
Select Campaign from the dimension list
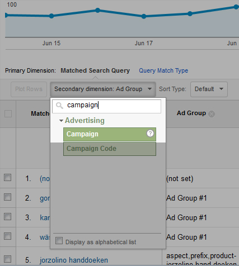pos(110,134)
